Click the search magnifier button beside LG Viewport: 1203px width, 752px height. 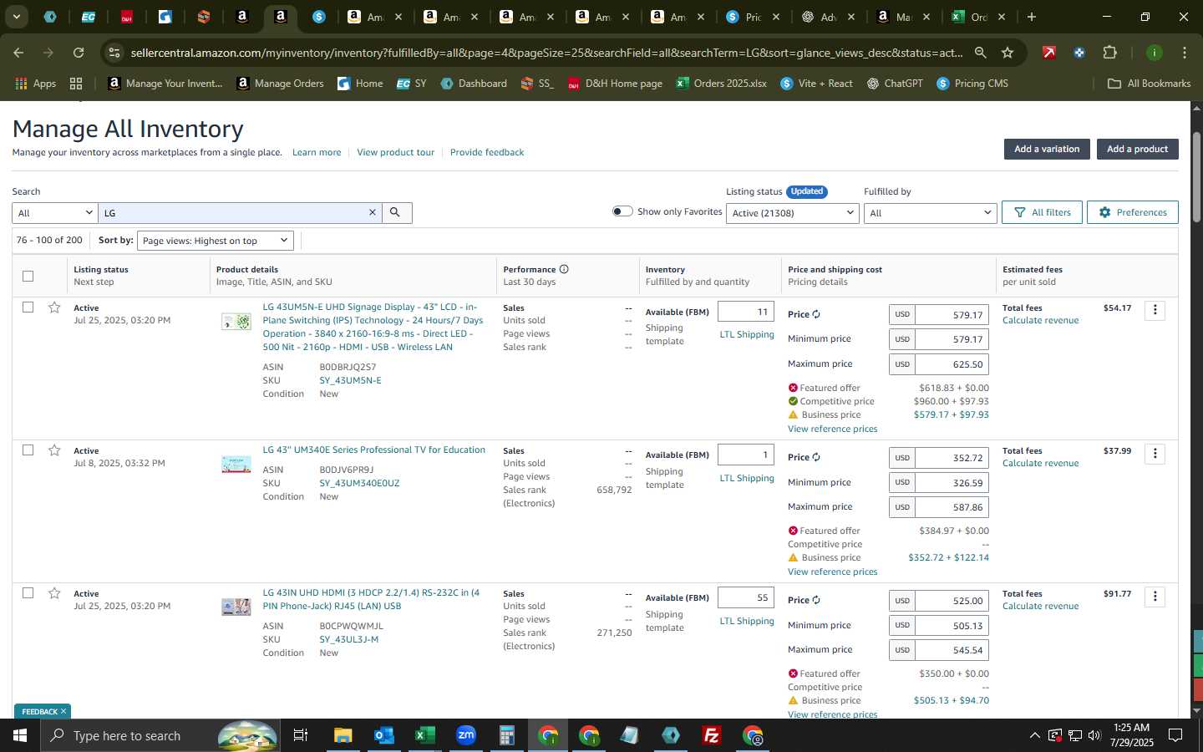pyautogui.click(x=396, y=213)
